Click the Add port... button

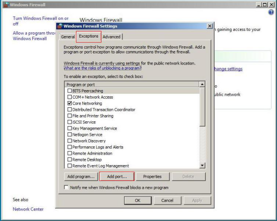pyautogui.click(x=117, y=176)
